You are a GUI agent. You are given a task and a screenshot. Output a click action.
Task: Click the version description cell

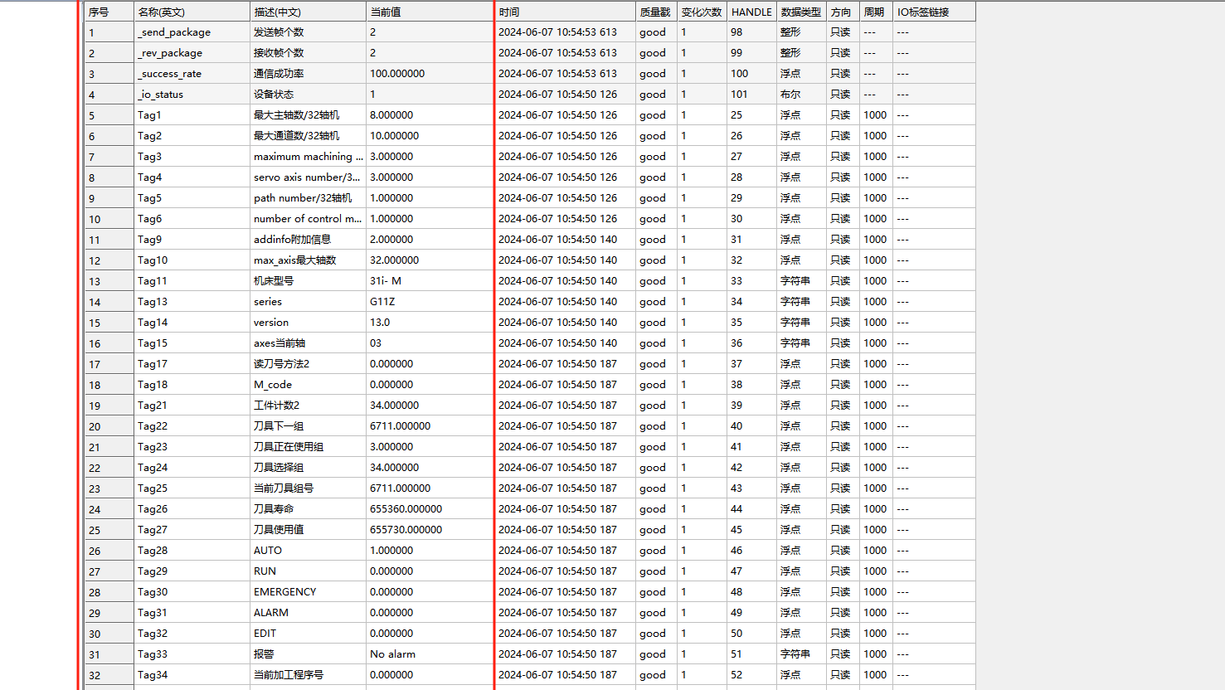pos(308,322)
